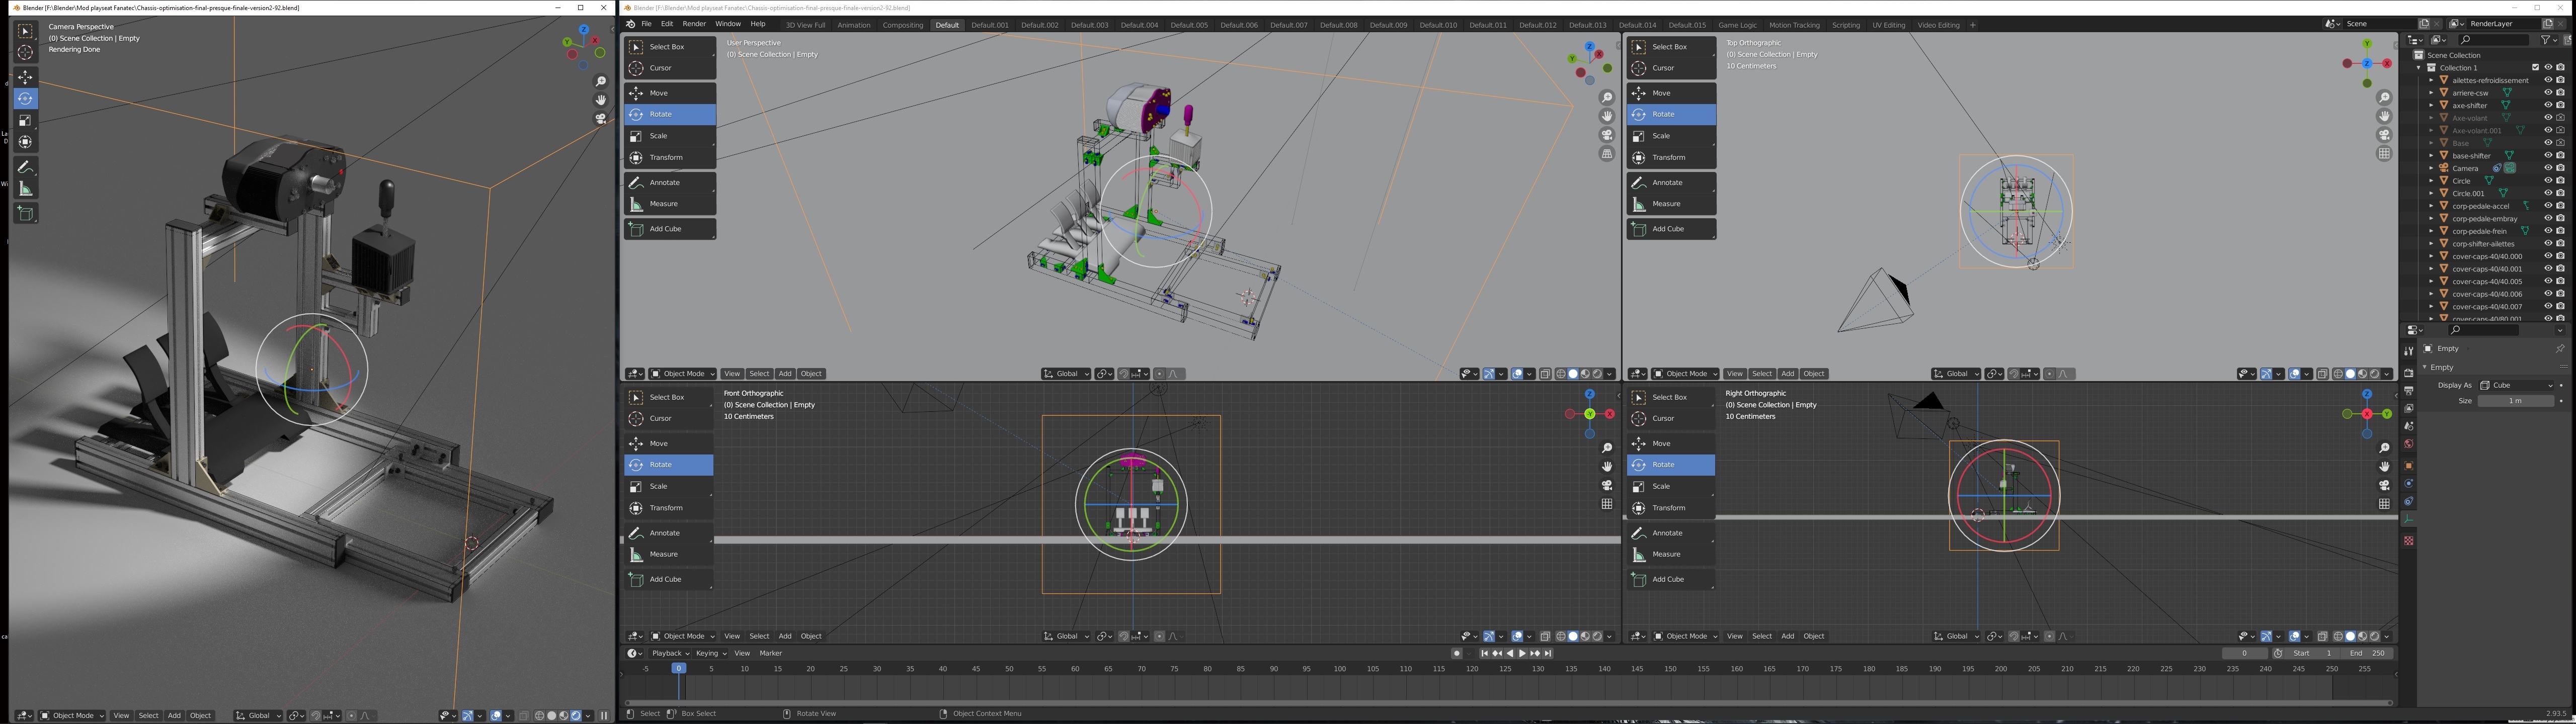Open the Render properties tab icon

point(2409,373)
